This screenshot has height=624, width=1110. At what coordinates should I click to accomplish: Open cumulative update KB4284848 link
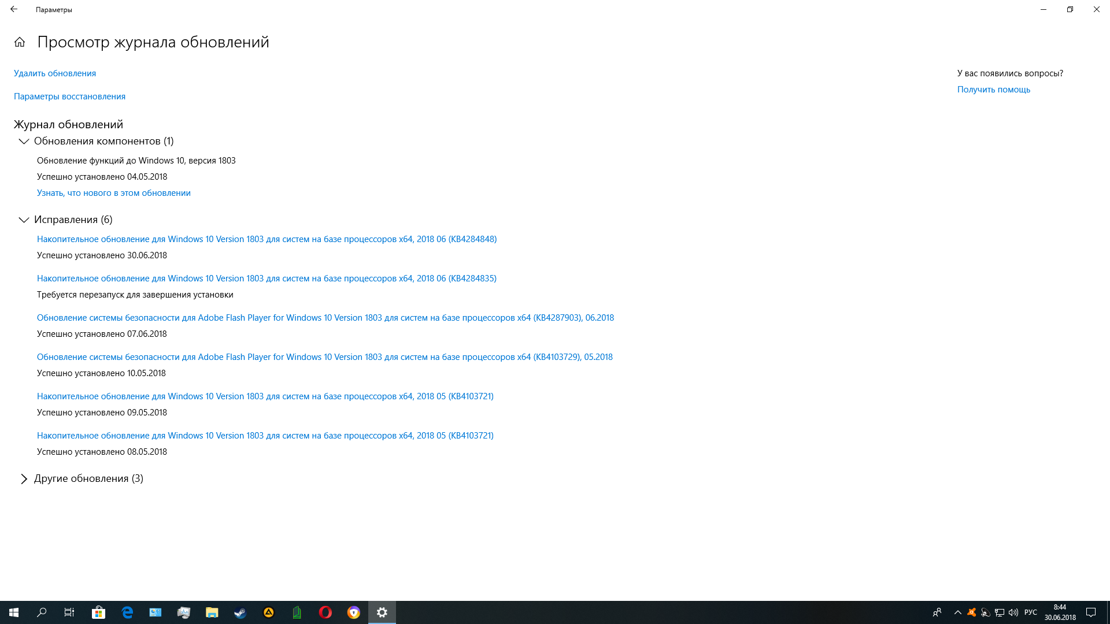point(267,239)
